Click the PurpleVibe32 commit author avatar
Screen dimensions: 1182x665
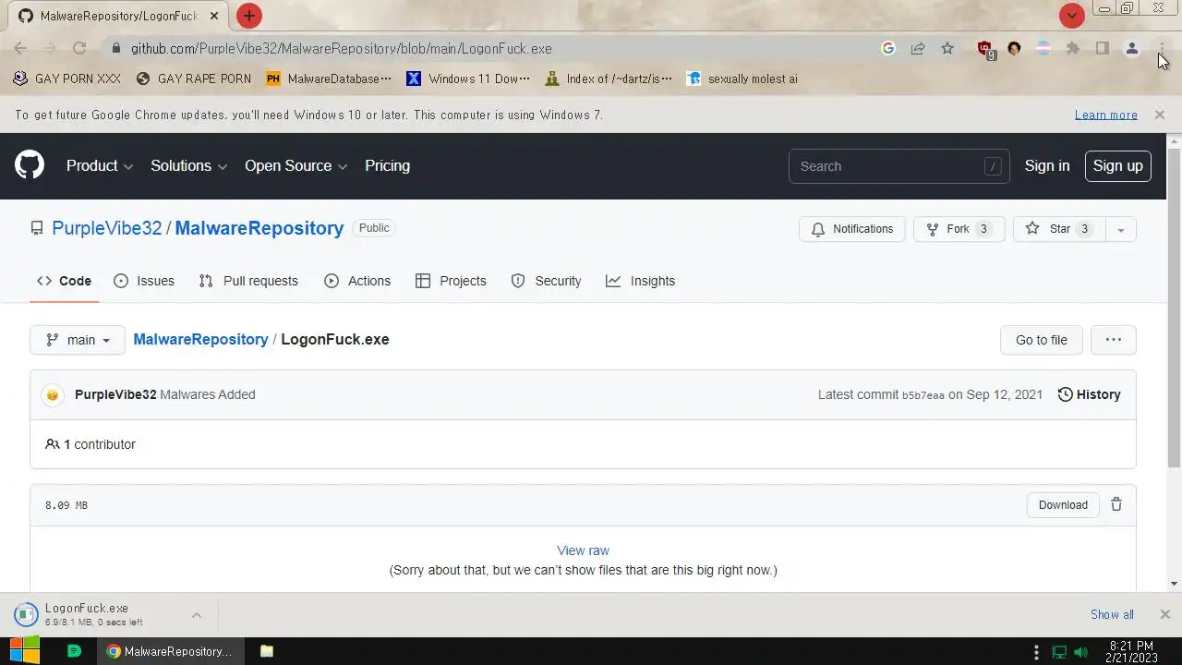pos(53,394)
